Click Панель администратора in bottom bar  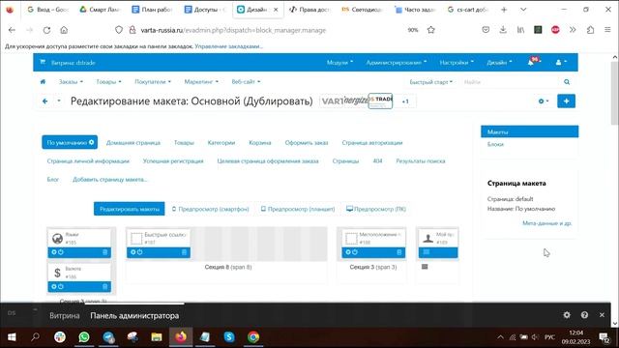coord(134,316)
